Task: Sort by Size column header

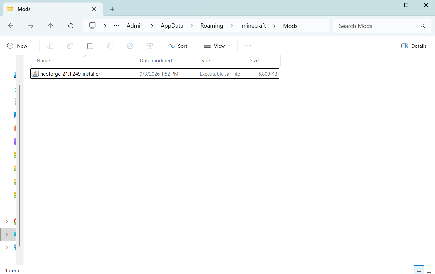Action: coord(264,61)
